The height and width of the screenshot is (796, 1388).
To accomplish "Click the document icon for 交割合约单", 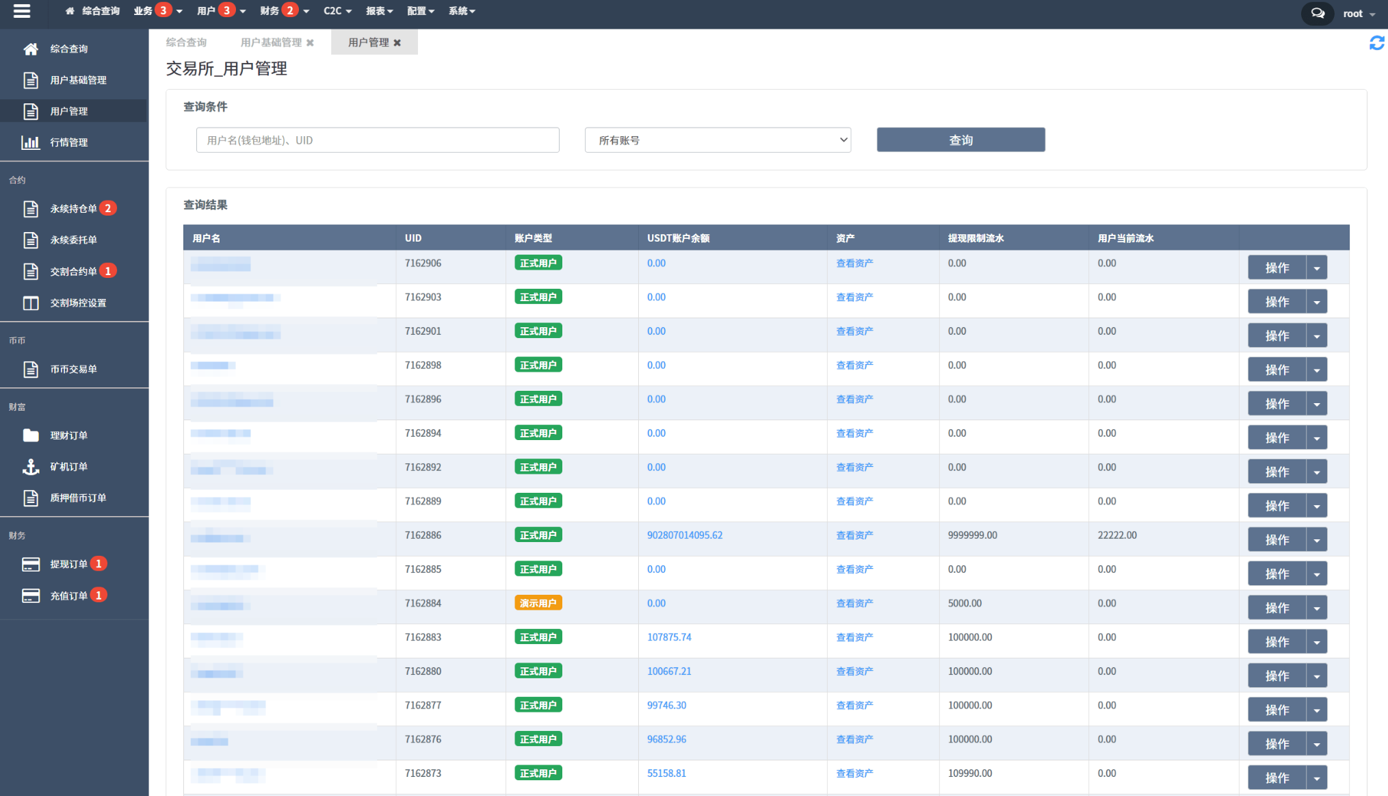I will pyautogui.click(x=31, y=271).
